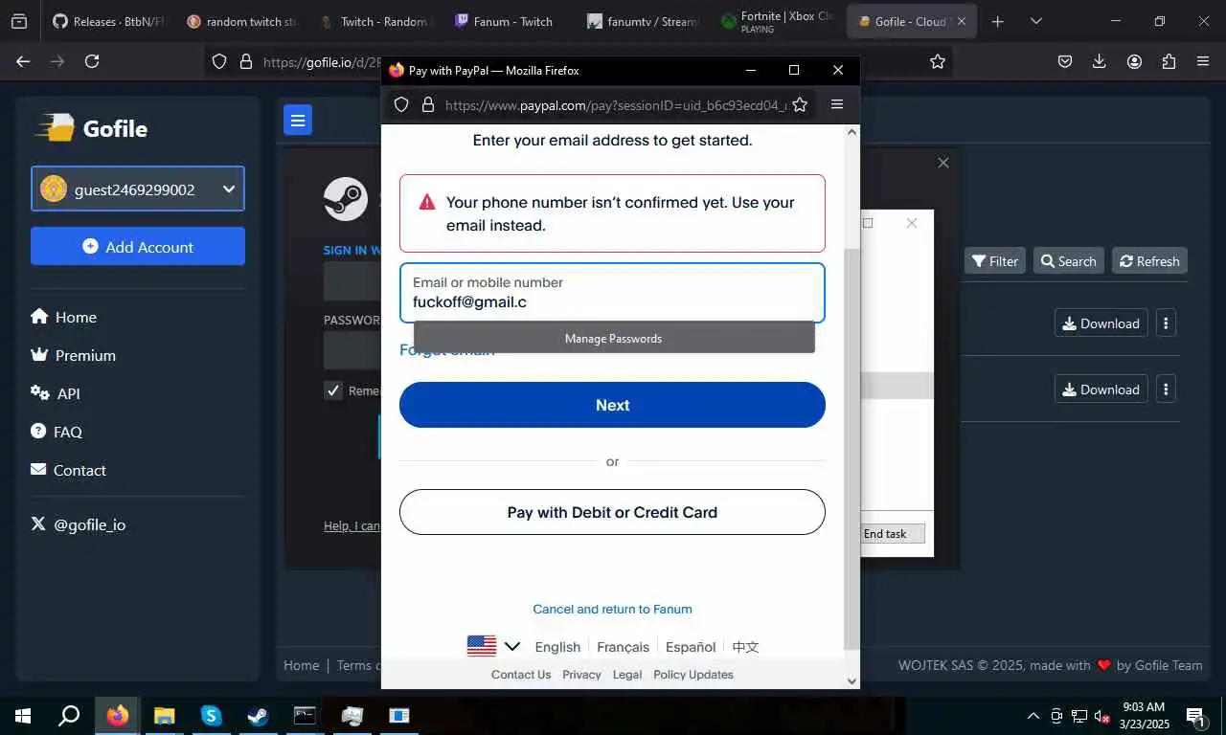Open PayPal Contact Us link
The height and width of the screenshot is (735, 1226).
[x=521, y=674]
